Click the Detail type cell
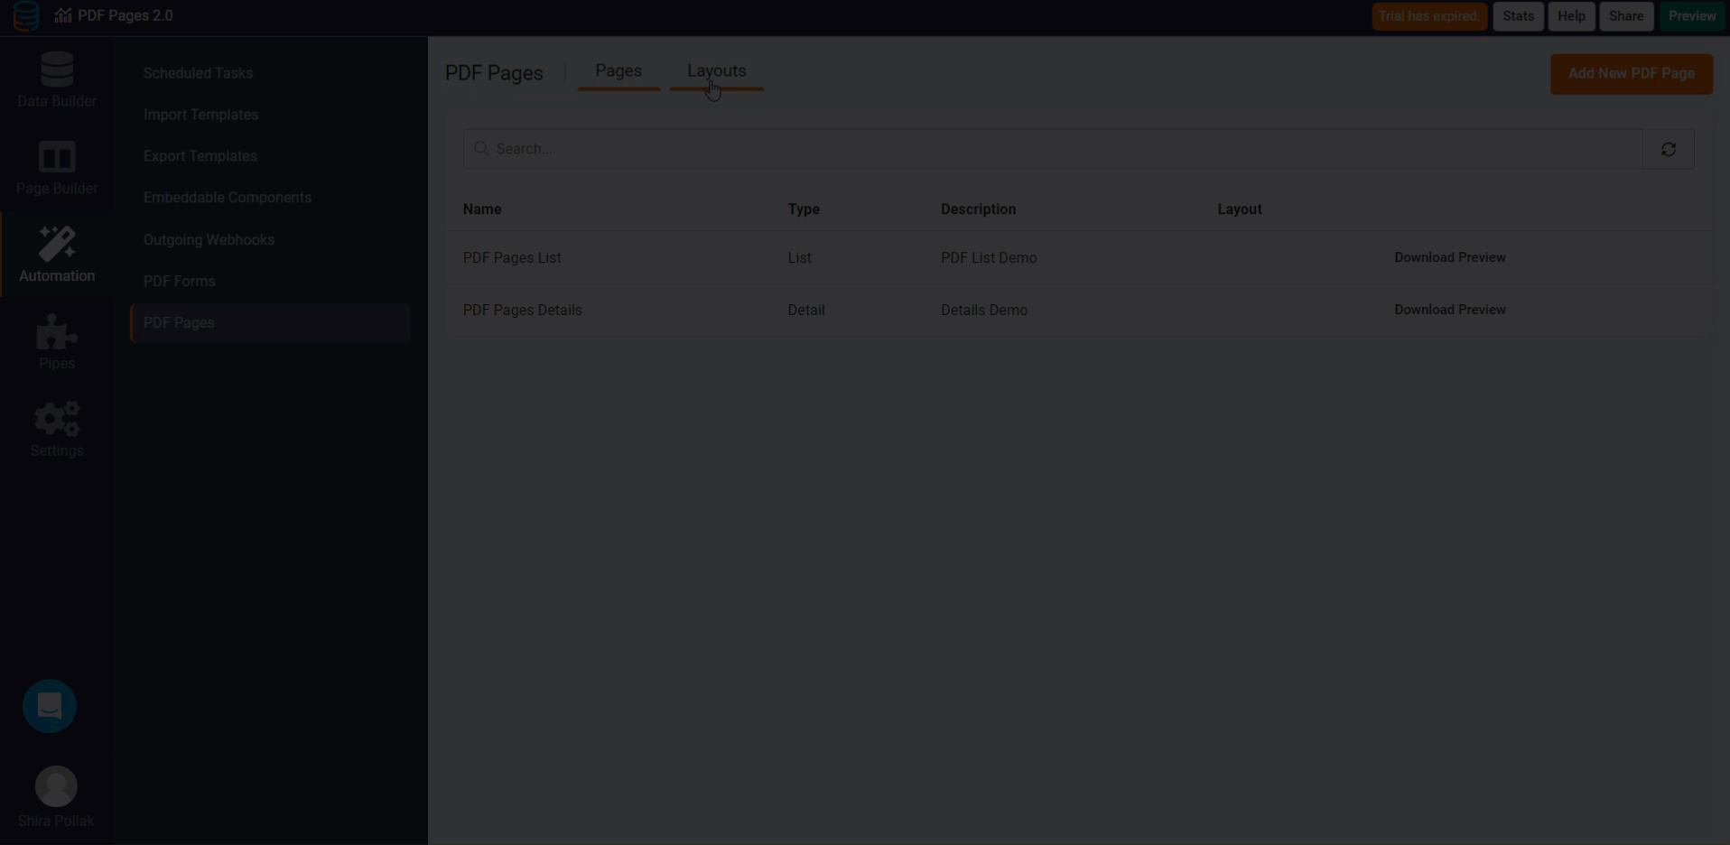The width and height of the screenshot is (1730, 845). 806,310
